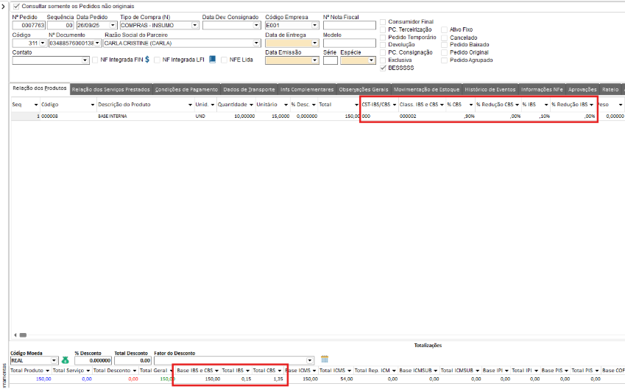Open the Dados de Transporte tab
Image resolution: width=625 pixels, height=389 pixels.
(249, 89)
